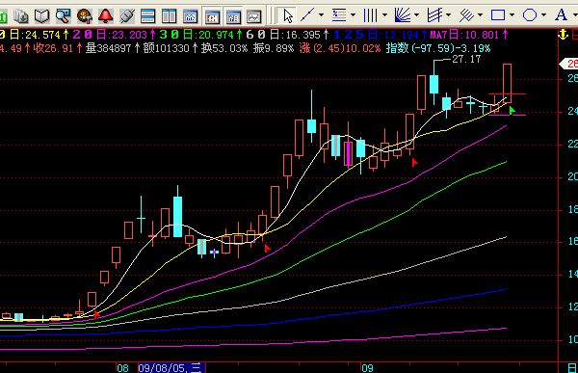Click the red alarm bell icon
The image size is (578, 373).
pyautogui.click(x=106, y=15)
